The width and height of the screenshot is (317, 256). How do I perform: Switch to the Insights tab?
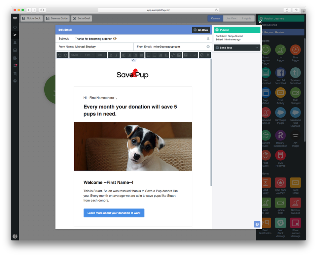tap(246, 18)
